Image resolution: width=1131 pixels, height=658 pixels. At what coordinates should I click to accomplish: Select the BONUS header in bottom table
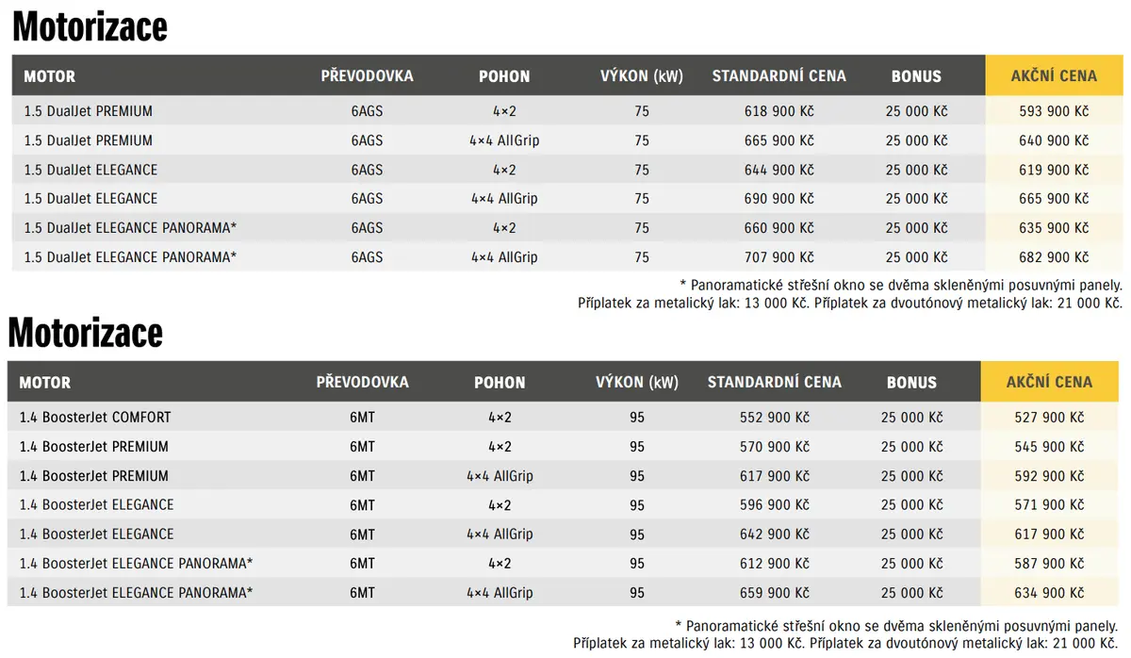[911, 382]
